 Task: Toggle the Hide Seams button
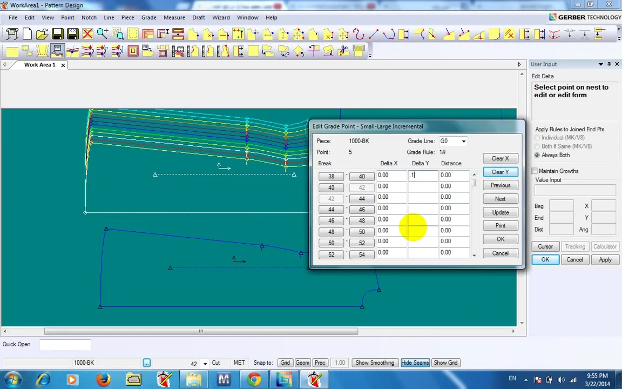pyautogui.click(x=415, y=363)
